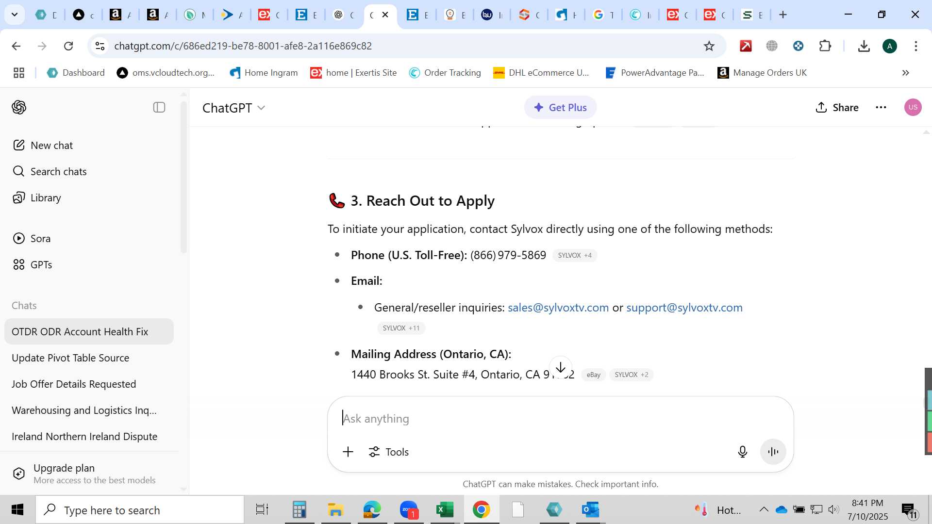Open the Extensions puzzle icon
The height and width of the screenshot is (524, 932).
825,46
